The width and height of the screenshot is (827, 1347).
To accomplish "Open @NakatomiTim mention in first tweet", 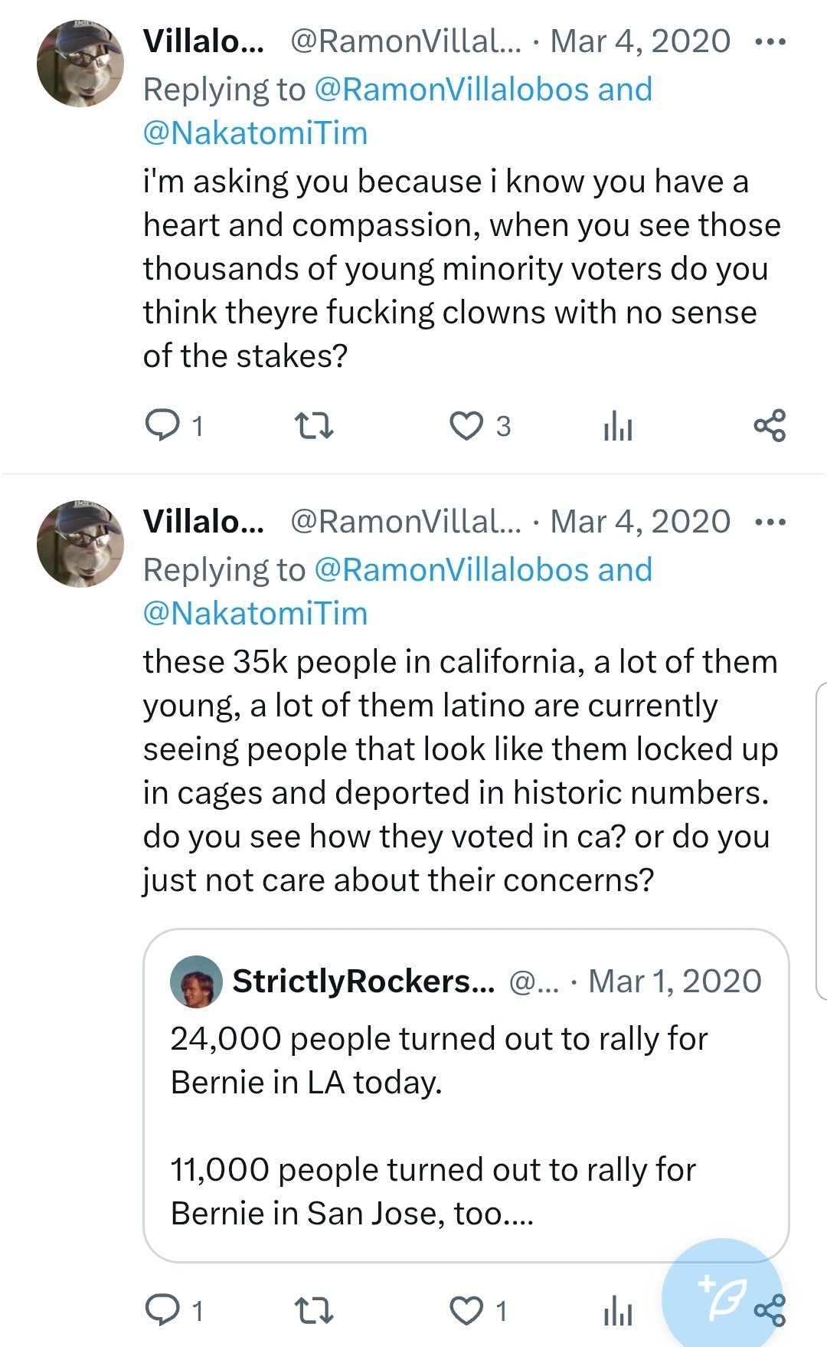I will tap(255, 133).
